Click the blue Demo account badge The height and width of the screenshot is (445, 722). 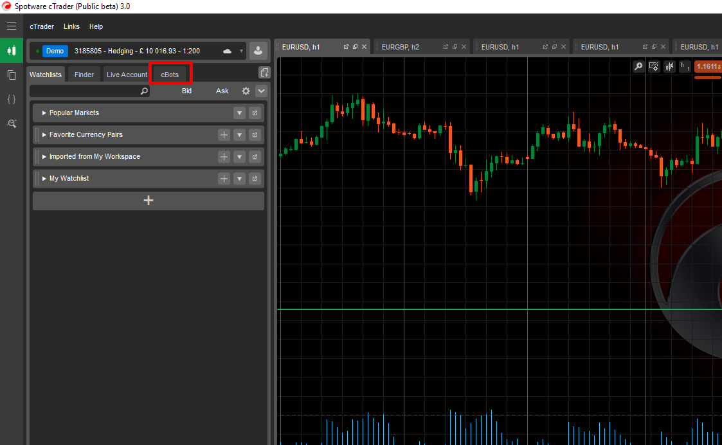[x=55, y=51]
